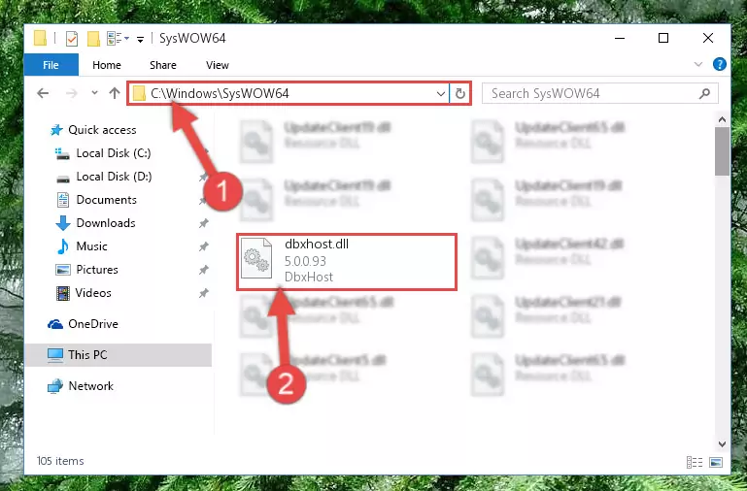Open Downloads in the sidebar

point(106,223)
